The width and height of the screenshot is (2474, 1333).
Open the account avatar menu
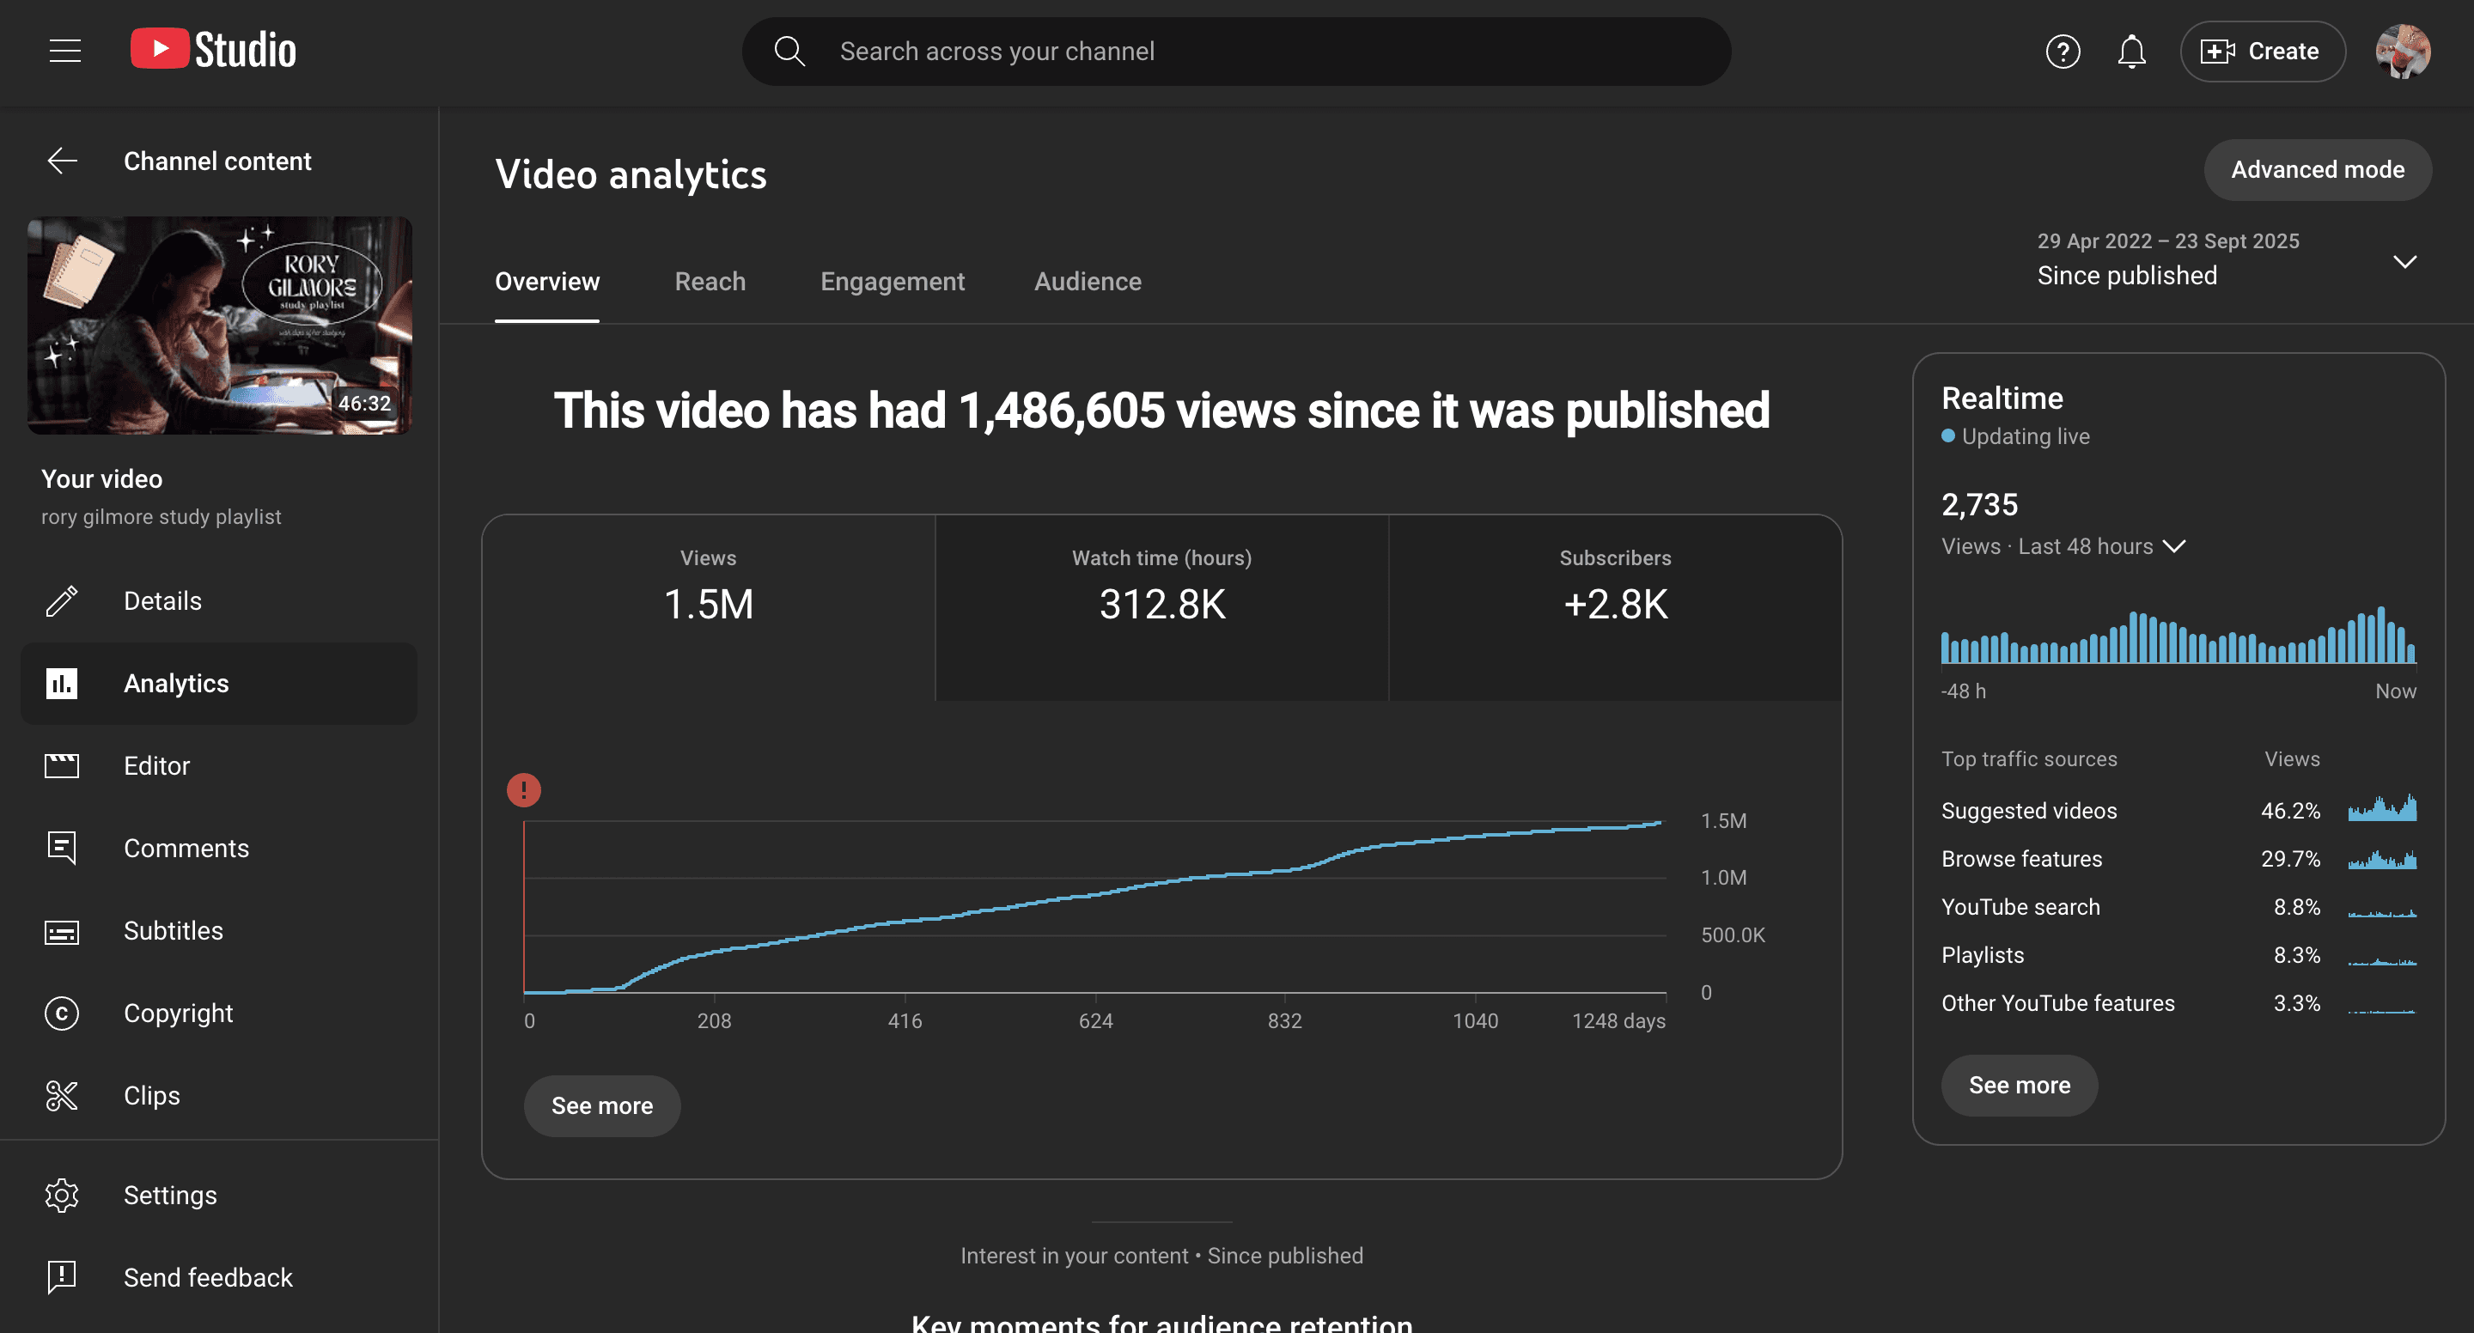(x=2402, y=51)
